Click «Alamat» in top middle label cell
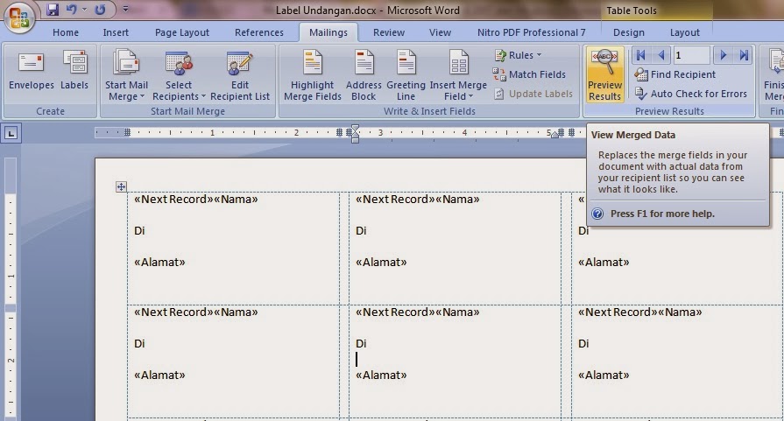 tap(381, 263)
